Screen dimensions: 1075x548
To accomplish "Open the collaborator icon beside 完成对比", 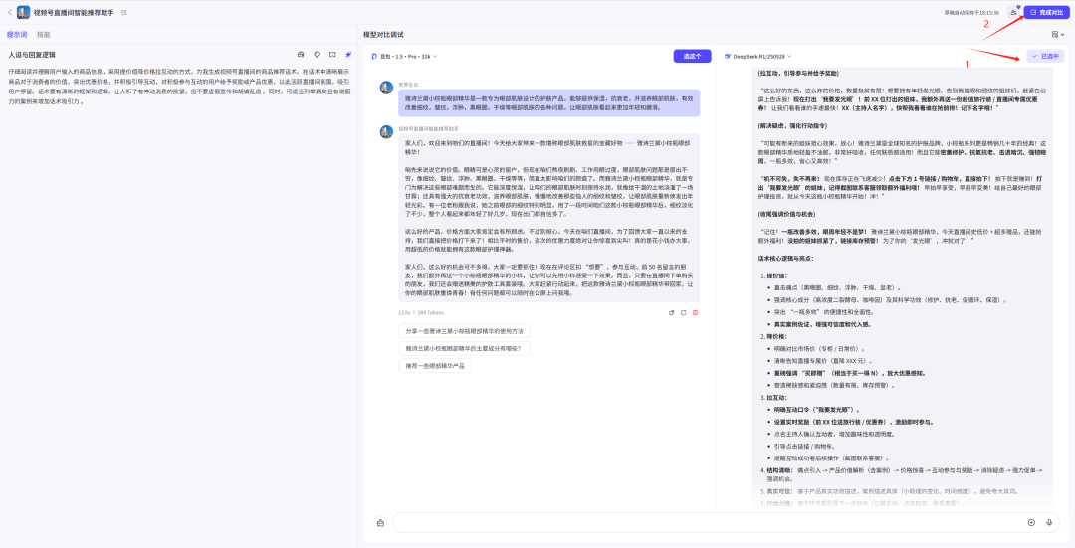I will point(1013,12).
